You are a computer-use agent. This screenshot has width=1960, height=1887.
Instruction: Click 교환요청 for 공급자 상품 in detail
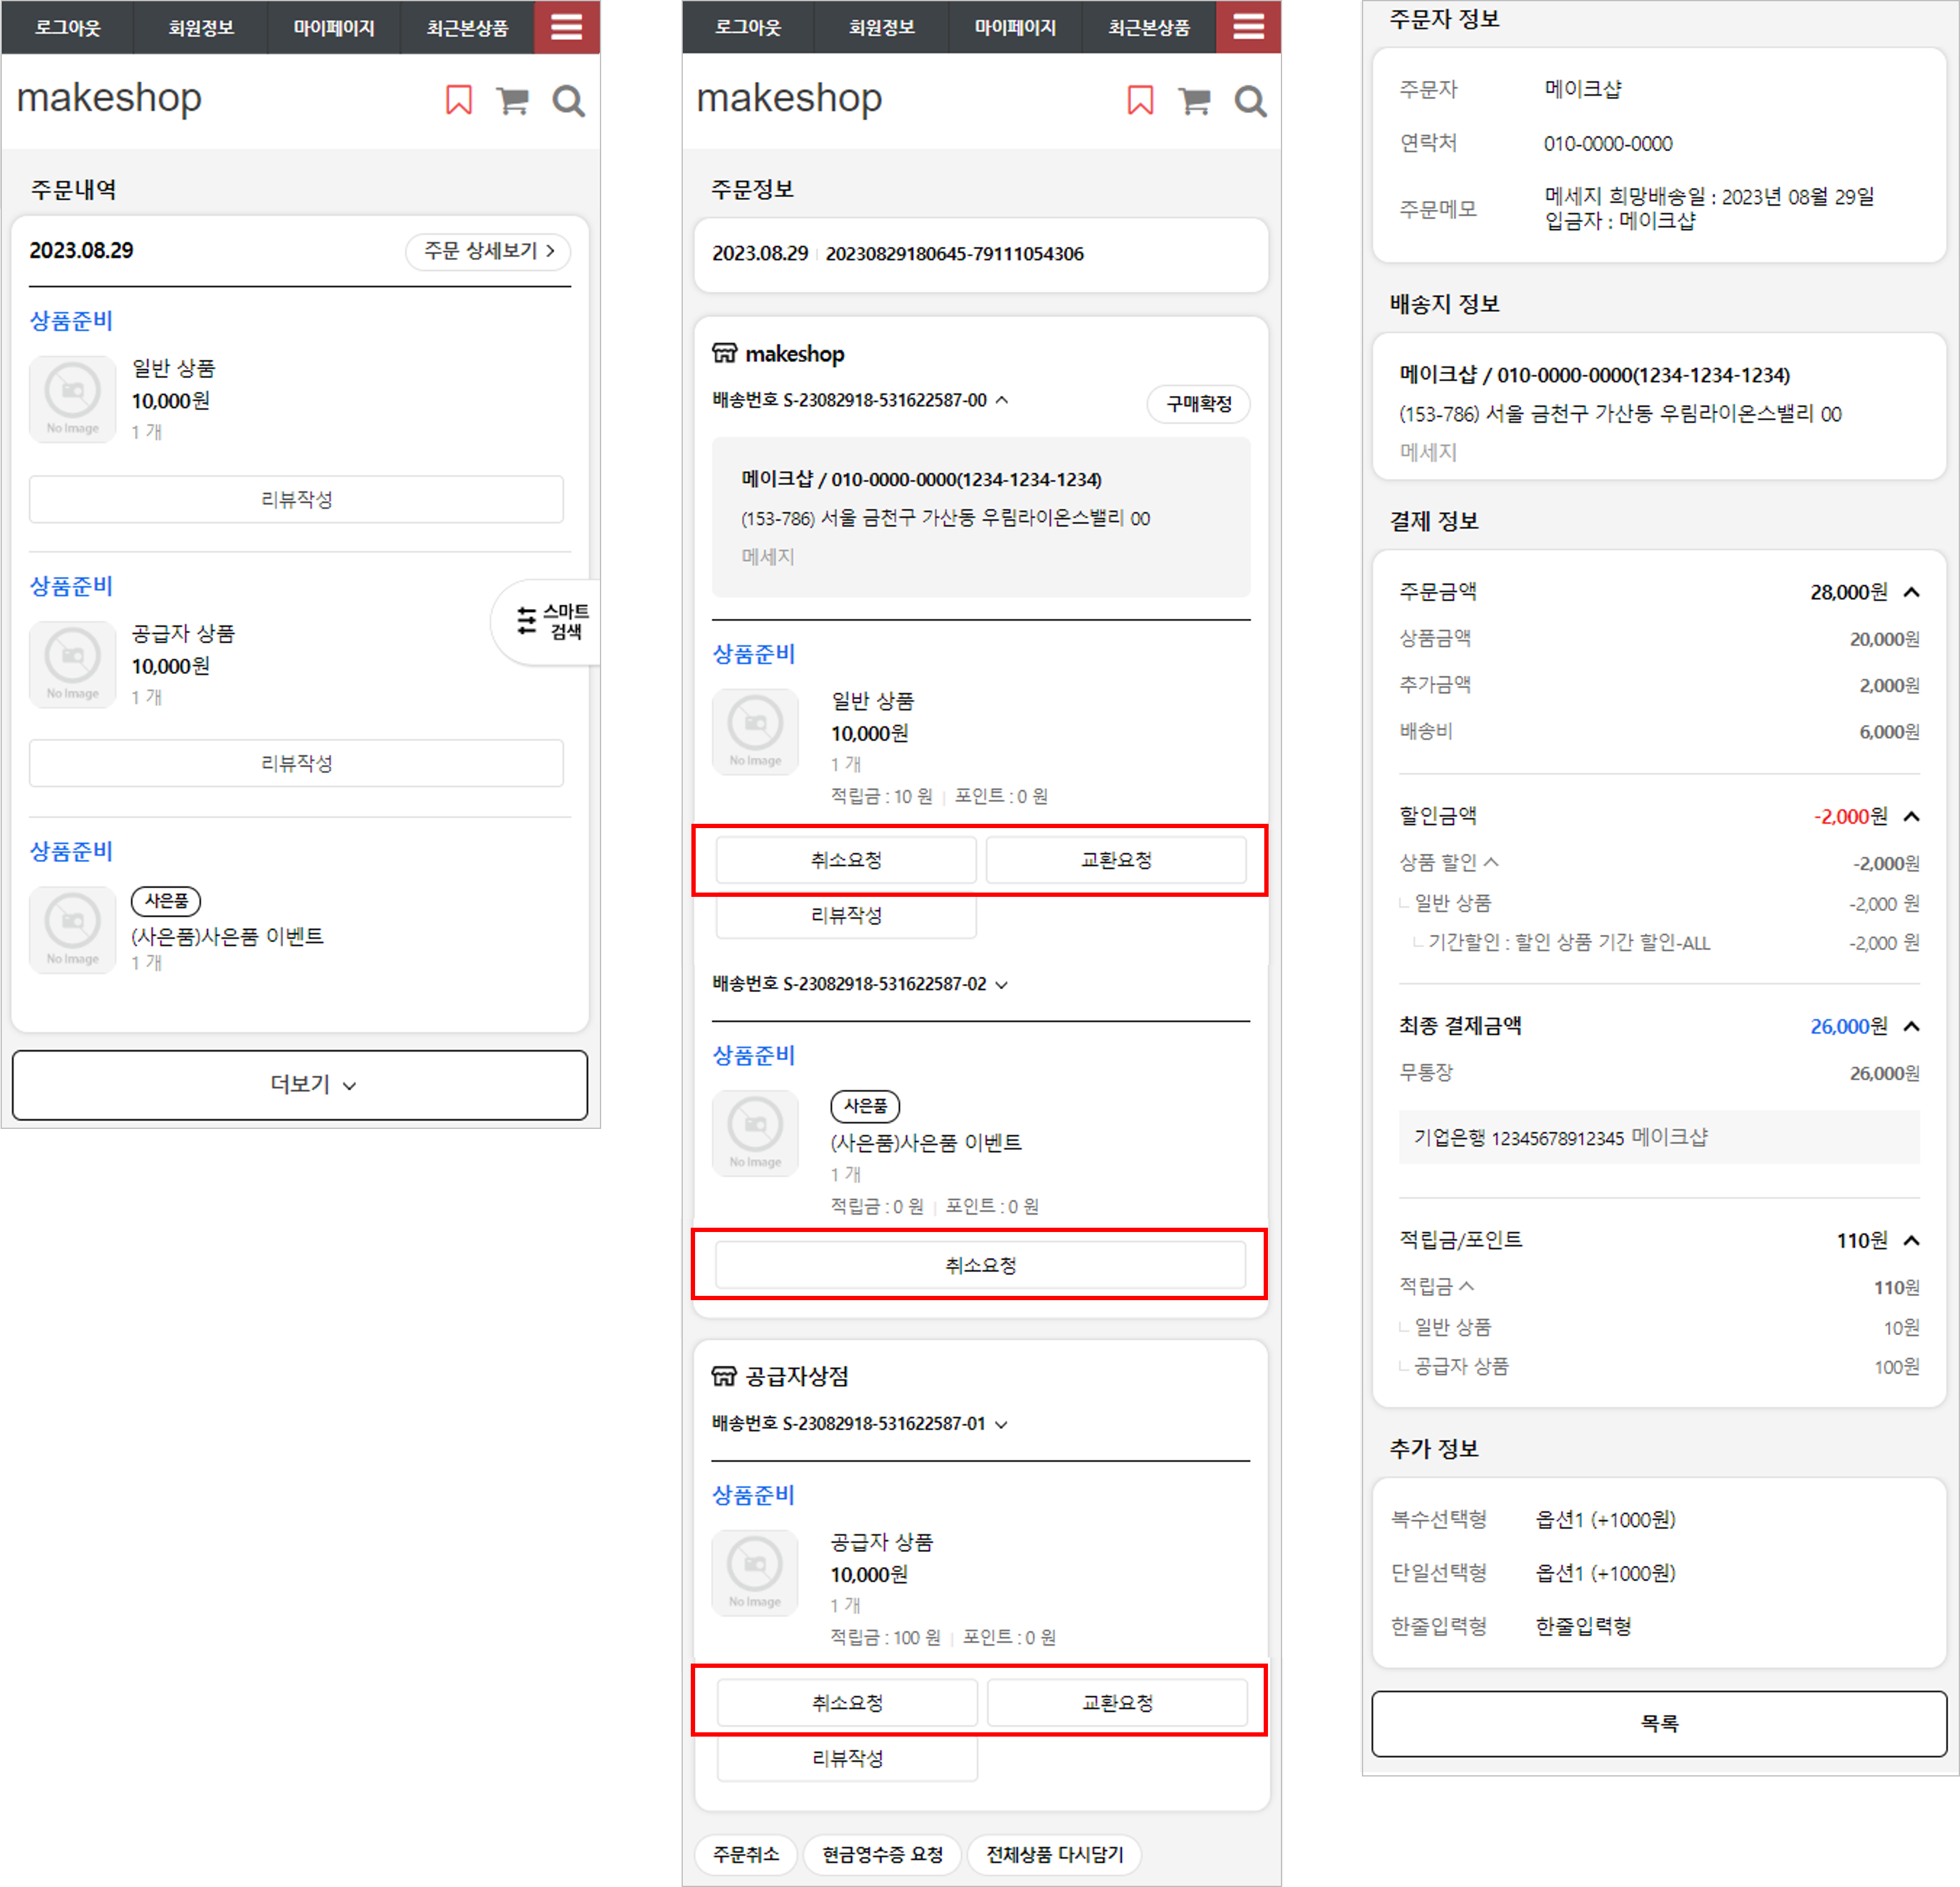(1118, 1702)
